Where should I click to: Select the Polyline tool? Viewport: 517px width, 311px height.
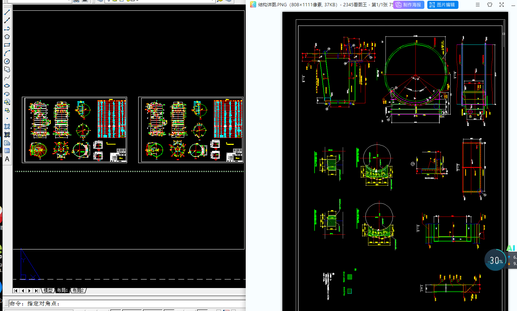click(7, 29)
